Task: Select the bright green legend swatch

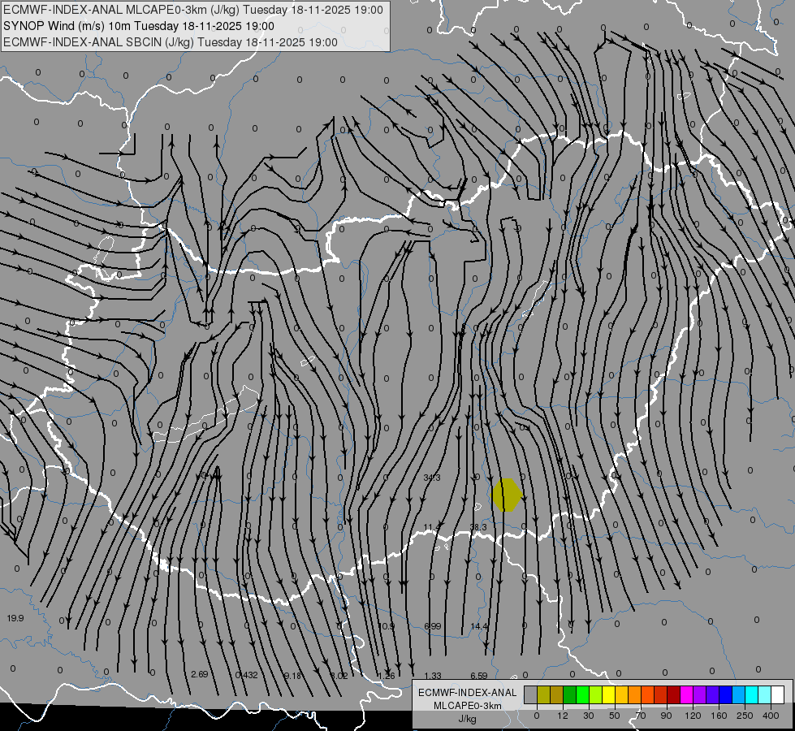Action: [x=582, y=694]
